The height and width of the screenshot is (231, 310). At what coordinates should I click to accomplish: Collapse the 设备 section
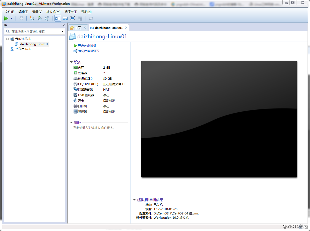pyautogui.click(x=72, y=62)
